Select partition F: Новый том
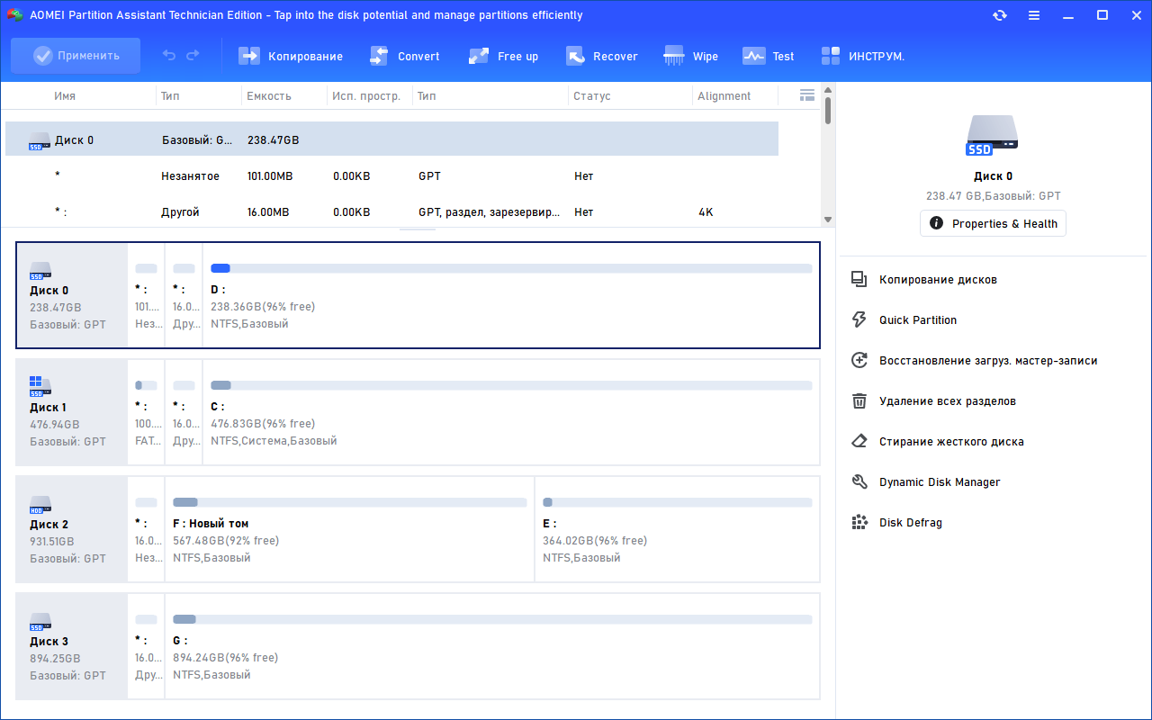Screen dimensions: 1152x720 pyautogui.click(x=349, y=529)
